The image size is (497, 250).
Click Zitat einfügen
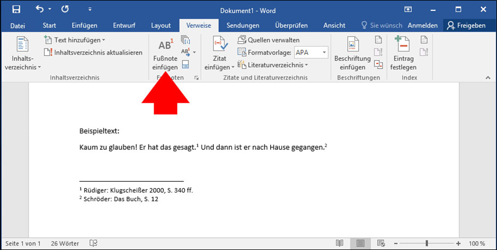point(220,54)
